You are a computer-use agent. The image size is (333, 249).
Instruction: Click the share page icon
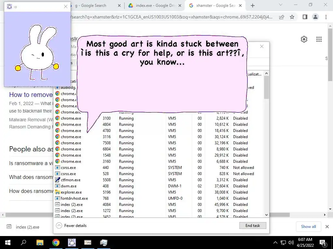pos(282,17)
